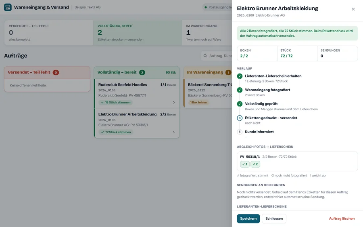Click the Wareneingang & Versand app logo icon
This screenshot has width=363, height=227.
[x=8, y=7]
